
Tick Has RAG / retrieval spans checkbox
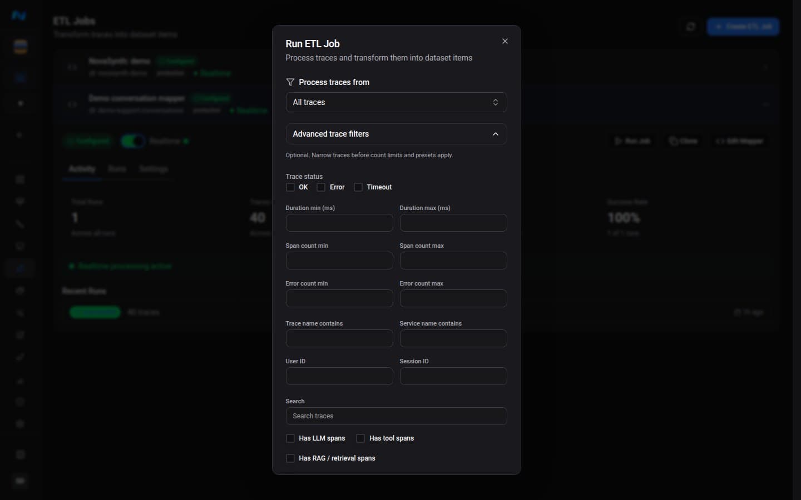coord(290,458)
